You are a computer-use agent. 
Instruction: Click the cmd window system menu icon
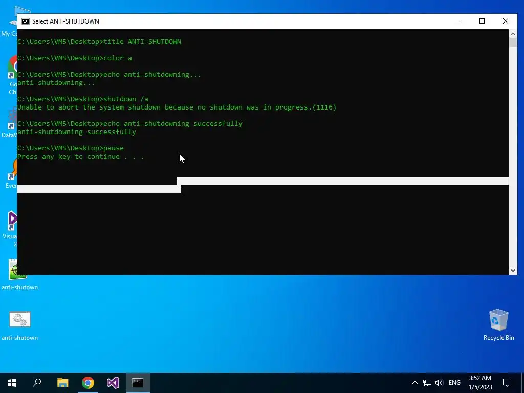26,21
